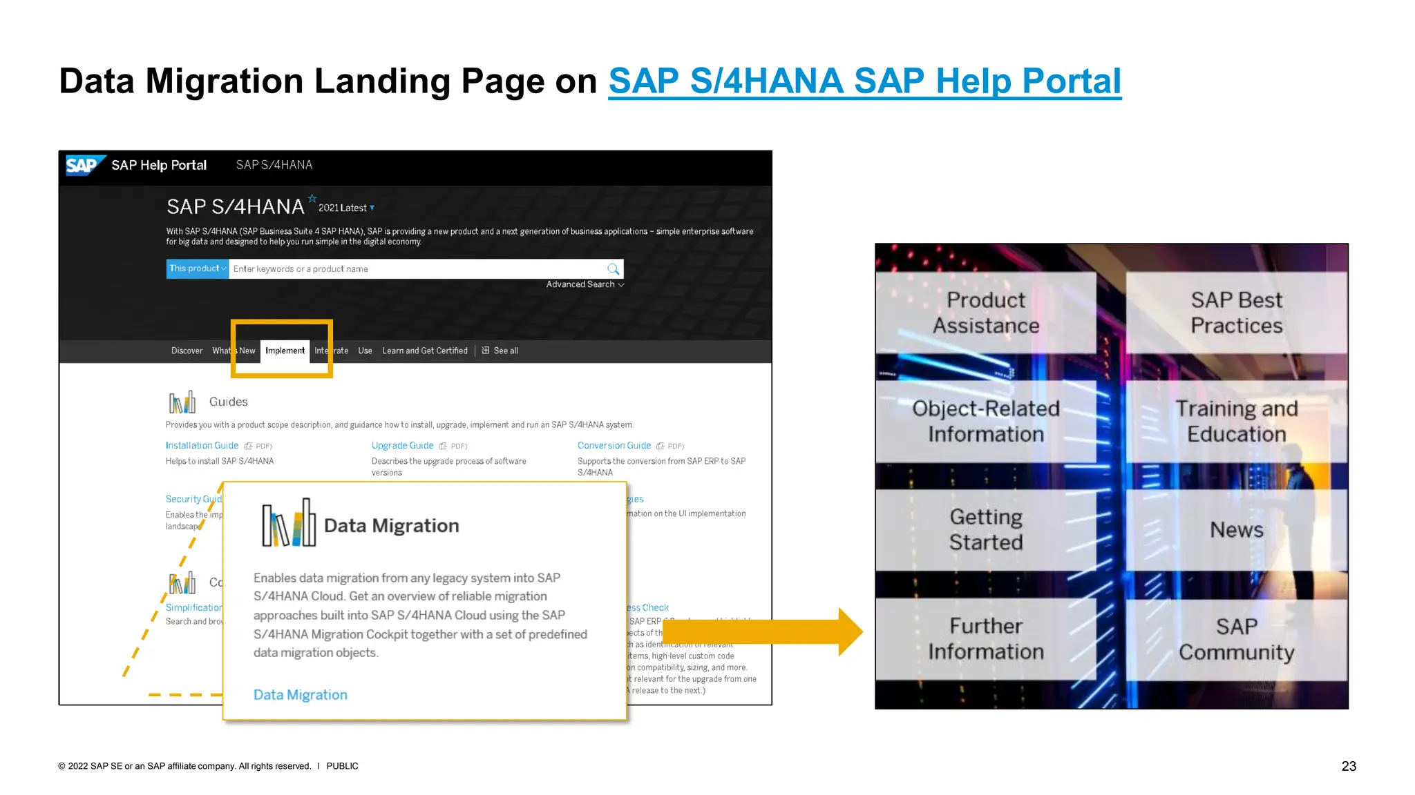Open the SAP S/4HANA SAP Help Portal link in title

pyautogui.click(x=864, y=81)
